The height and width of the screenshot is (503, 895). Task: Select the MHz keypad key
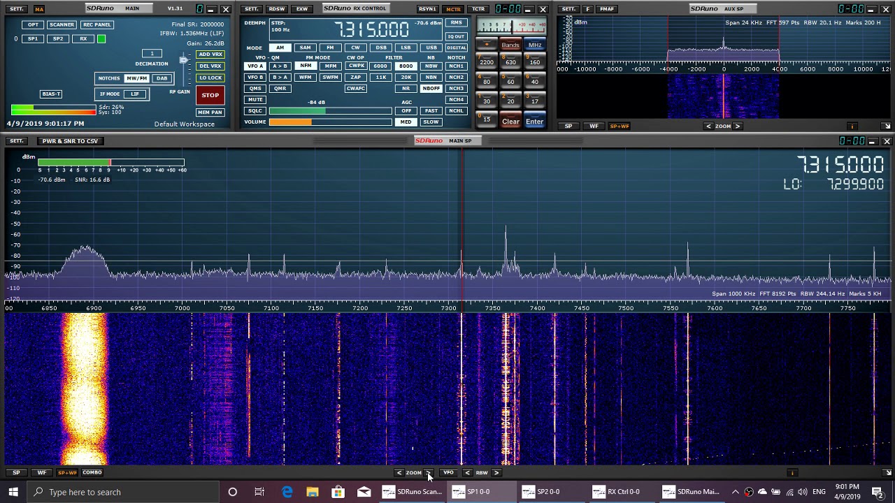tap(535, 45)
